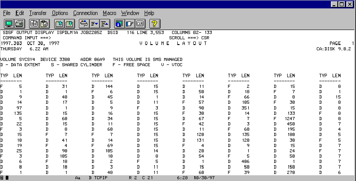Click the free space length 69

[x=110, y=145]
